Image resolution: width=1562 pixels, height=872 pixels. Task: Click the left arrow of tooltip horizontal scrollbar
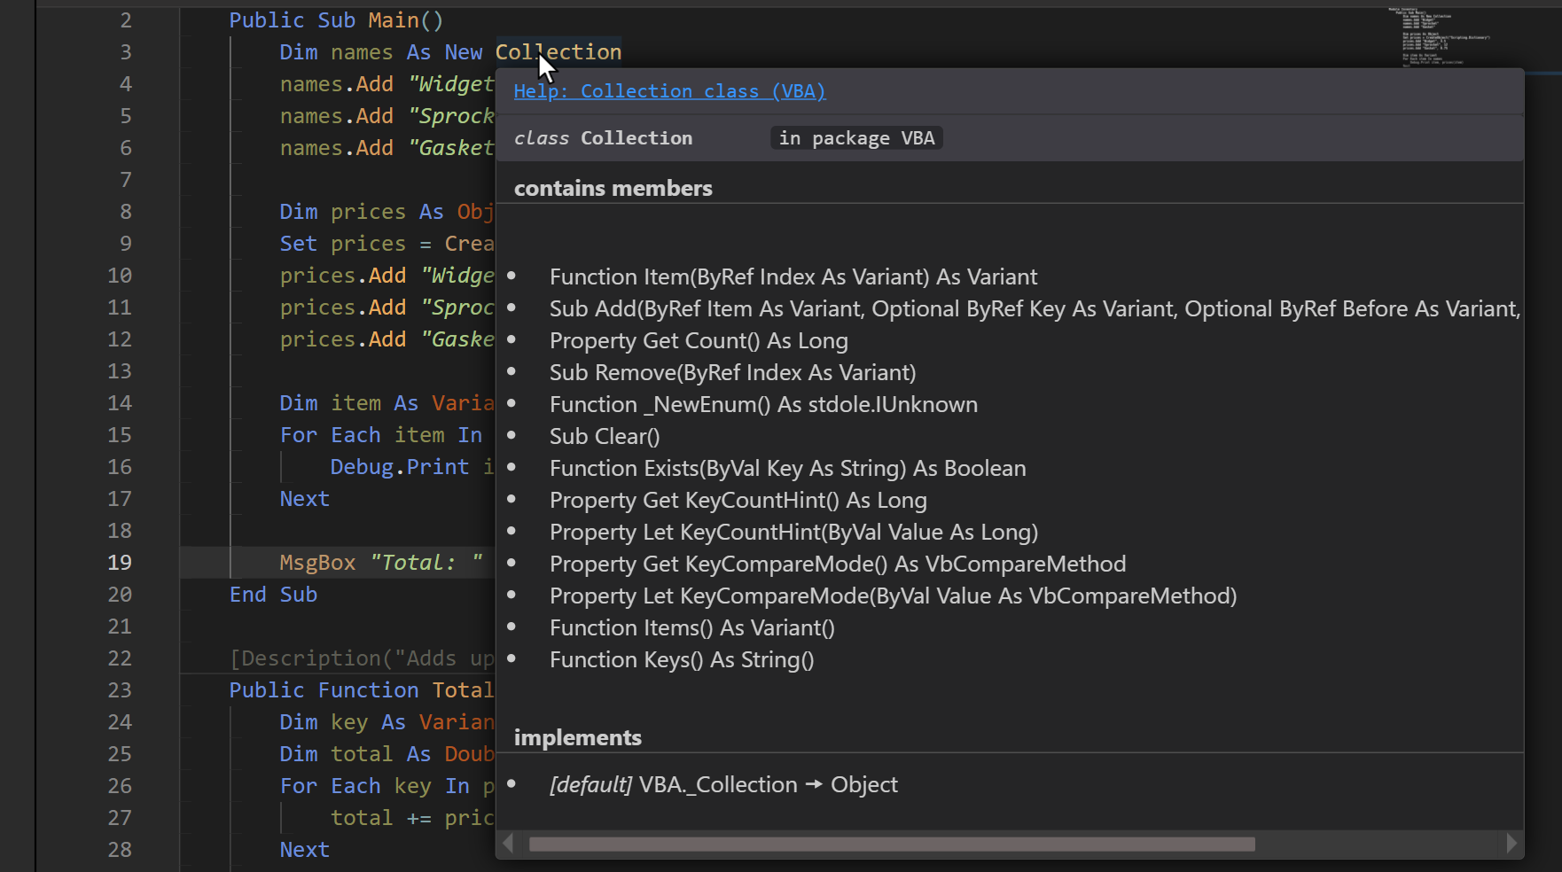508,843
